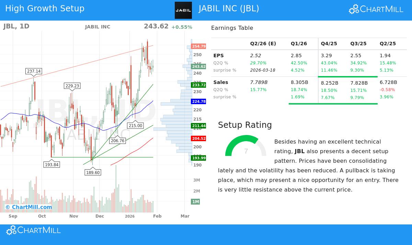Click the 189.60 low point callout
The height and width of the screenshot is (245, 412).
(x=93, y=172)
